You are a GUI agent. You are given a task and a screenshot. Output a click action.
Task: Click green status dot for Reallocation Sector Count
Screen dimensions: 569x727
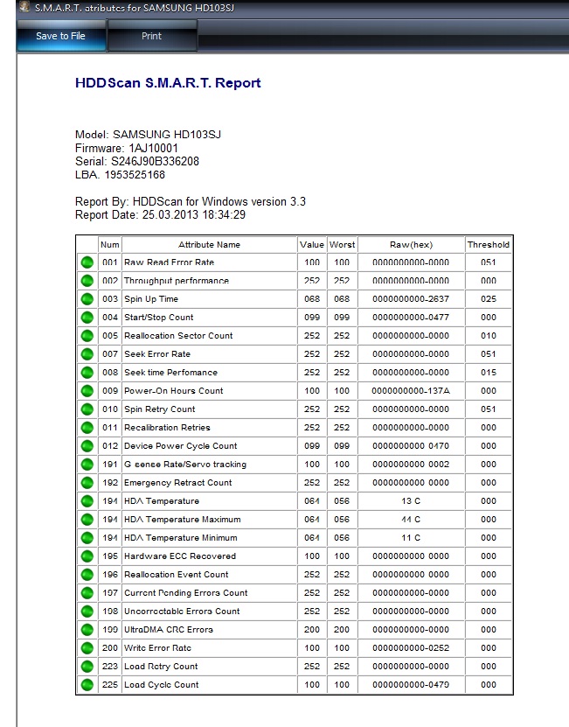(x=87, y=336)
